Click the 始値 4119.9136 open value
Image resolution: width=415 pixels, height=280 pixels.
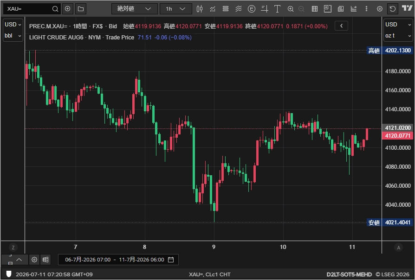(142, 26)
